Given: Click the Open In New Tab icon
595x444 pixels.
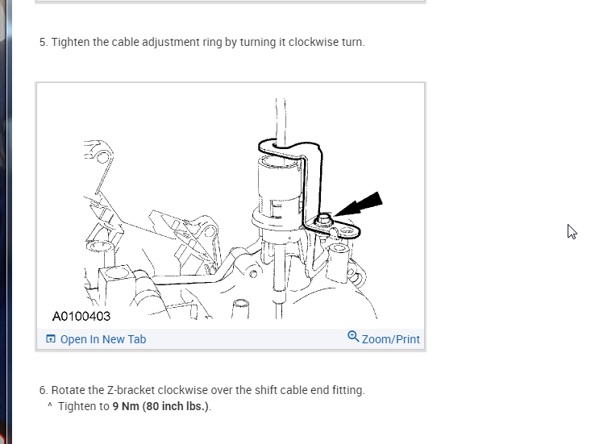Looking at the screenshot, I should pos(51,338).
